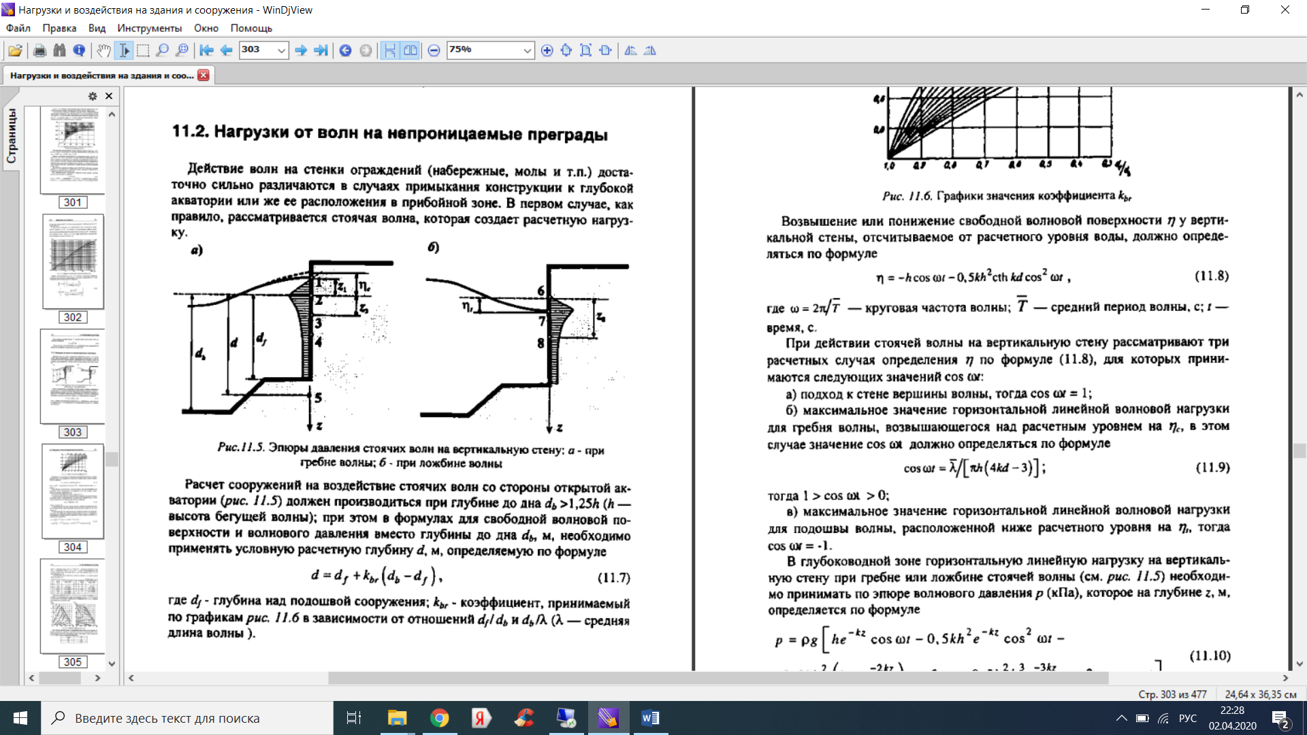This screenshot has height=735, width=1307.
Task: Select the Страницы sidebar tab
Action: 12,135
